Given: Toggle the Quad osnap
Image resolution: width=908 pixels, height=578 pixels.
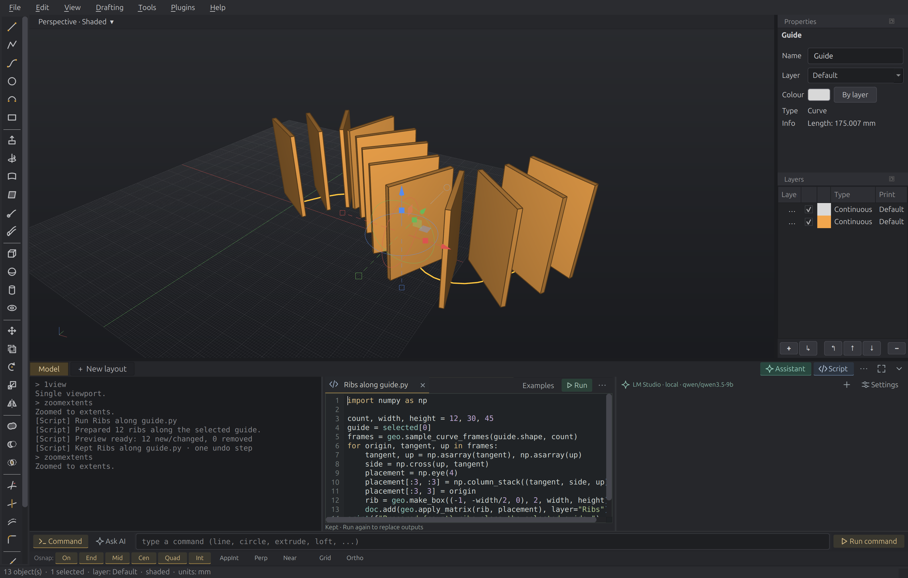Looking at the screenshot, I should click(172, 558).
